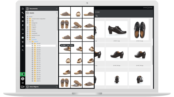The width and height of the screenshot is (174, 97).
Task: Expand folder 281687 in the tree
Action: pos(32,44)
